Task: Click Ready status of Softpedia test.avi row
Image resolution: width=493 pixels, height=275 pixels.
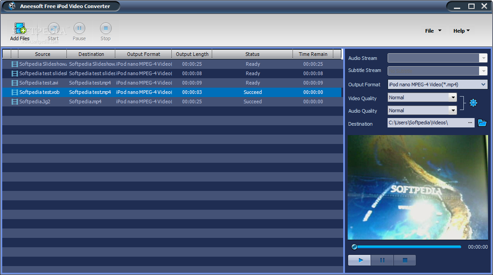Action: (253, 83)
